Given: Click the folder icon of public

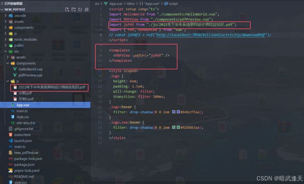Looking at the screenshot, I should tap(11, 45).
